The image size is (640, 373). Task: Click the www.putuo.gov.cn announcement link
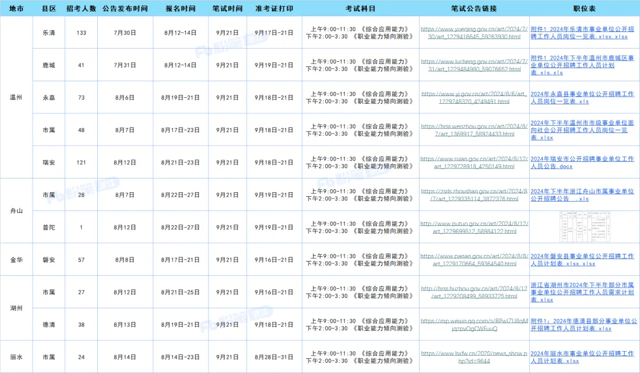coord(473,227)
